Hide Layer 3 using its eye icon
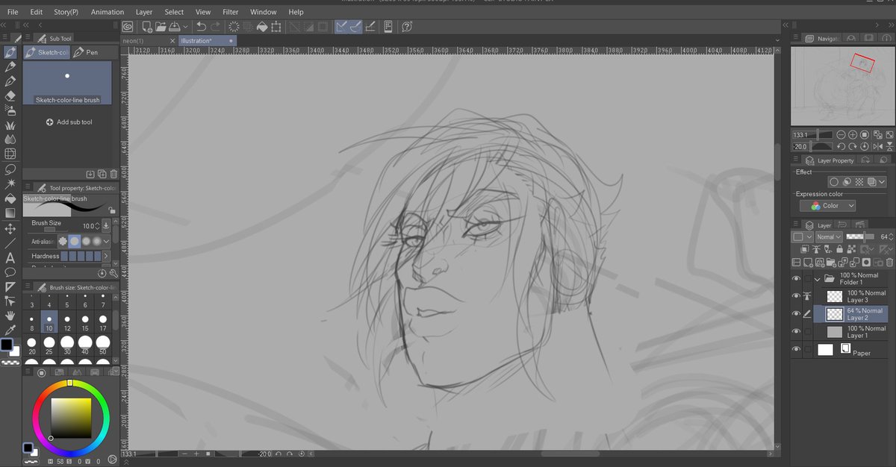896x467 pixels. 796,296
